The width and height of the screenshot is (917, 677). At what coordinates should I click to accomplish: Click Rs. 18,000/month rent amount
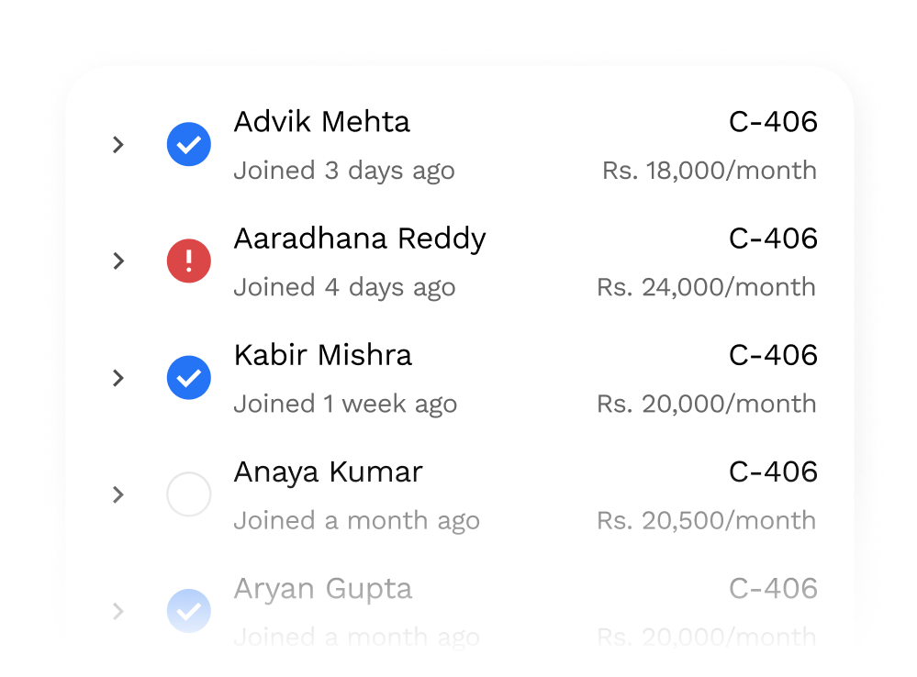(x=709, y=171)
